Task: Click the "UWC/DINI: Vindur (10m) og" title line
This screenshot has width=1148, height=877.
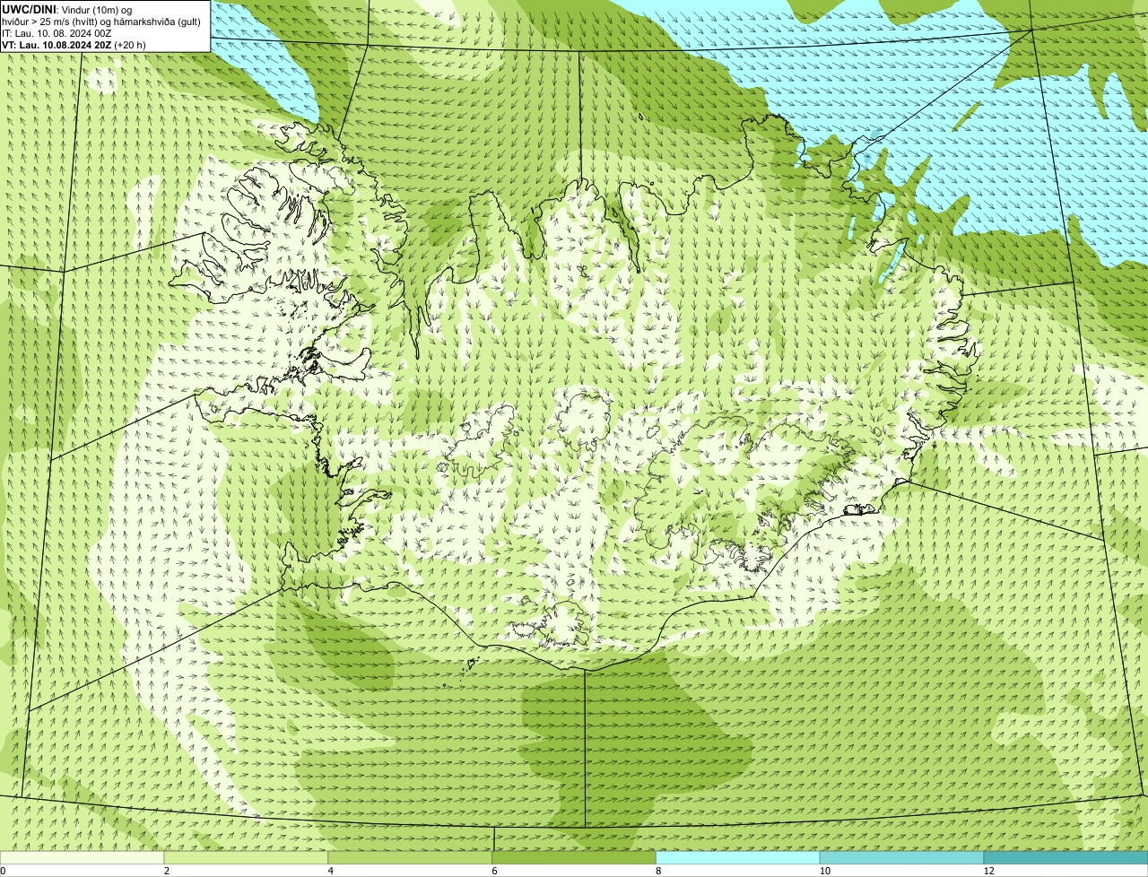Action: tap(67, 9)
